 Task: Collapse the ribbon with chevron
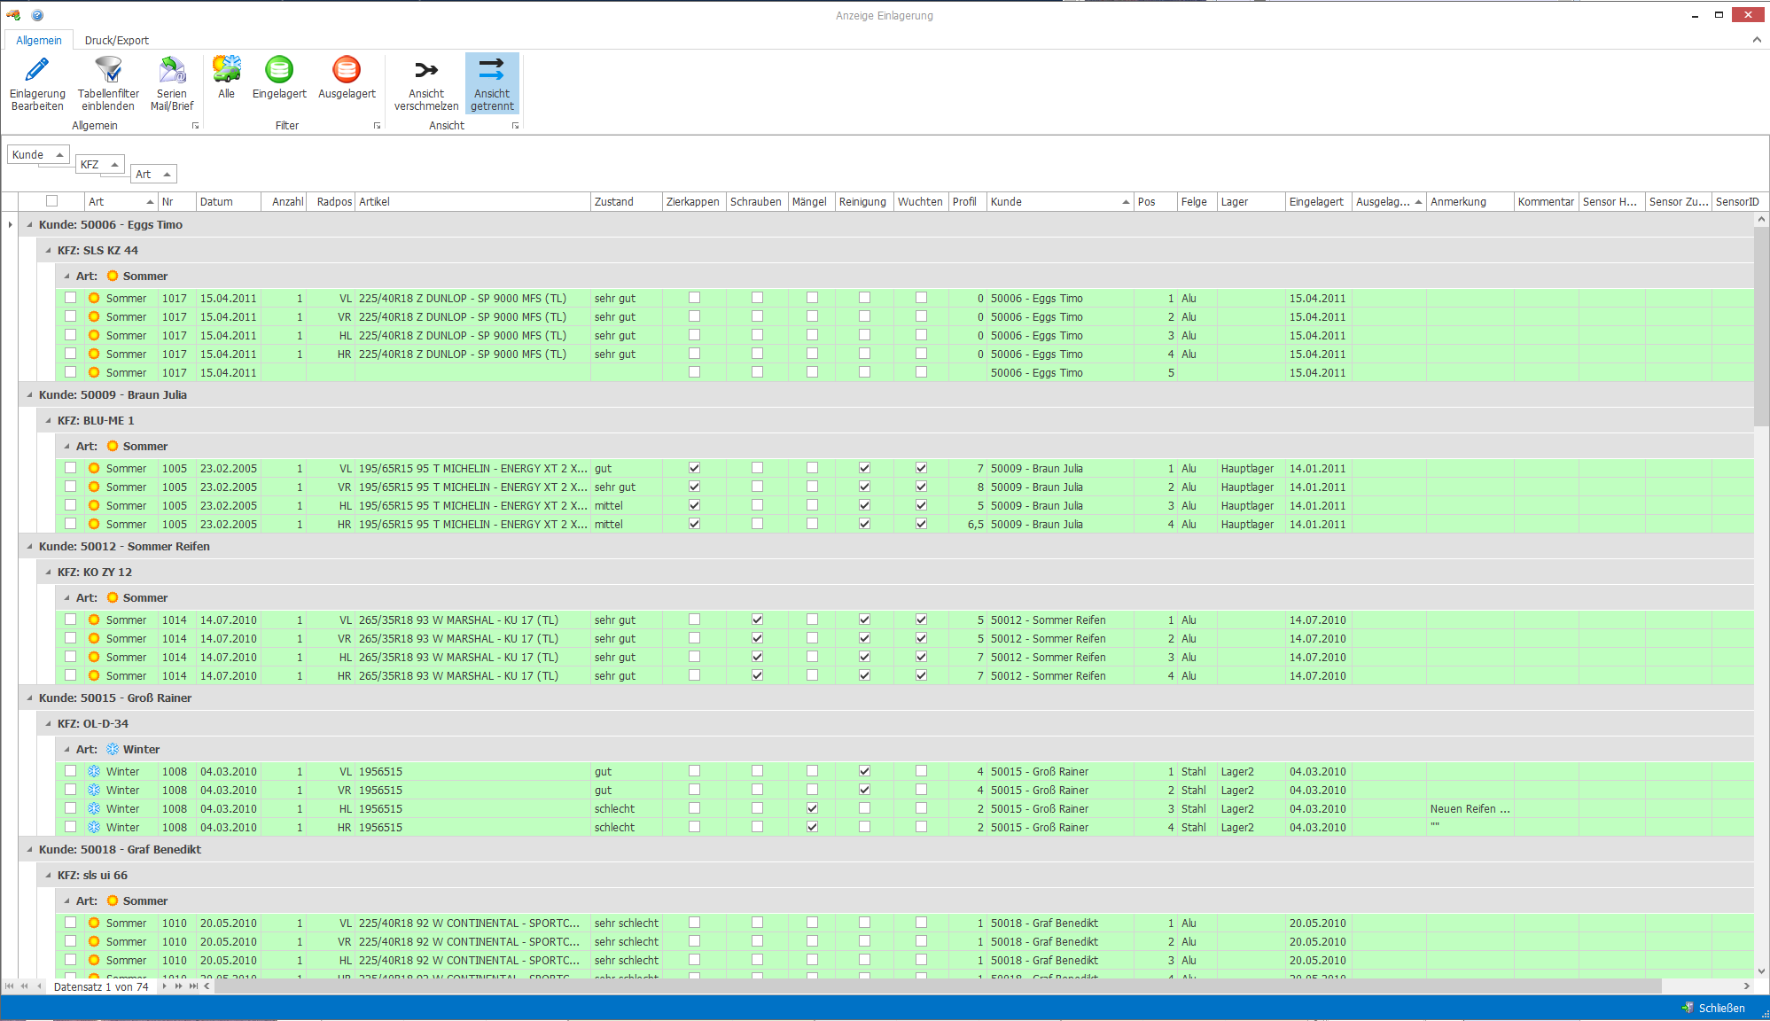tap(1757, 40)
